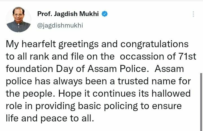Open Prof. Jagdish Mukhi's profile picture
This screenshot has height=131, width=203.
[x=19, y=19]
